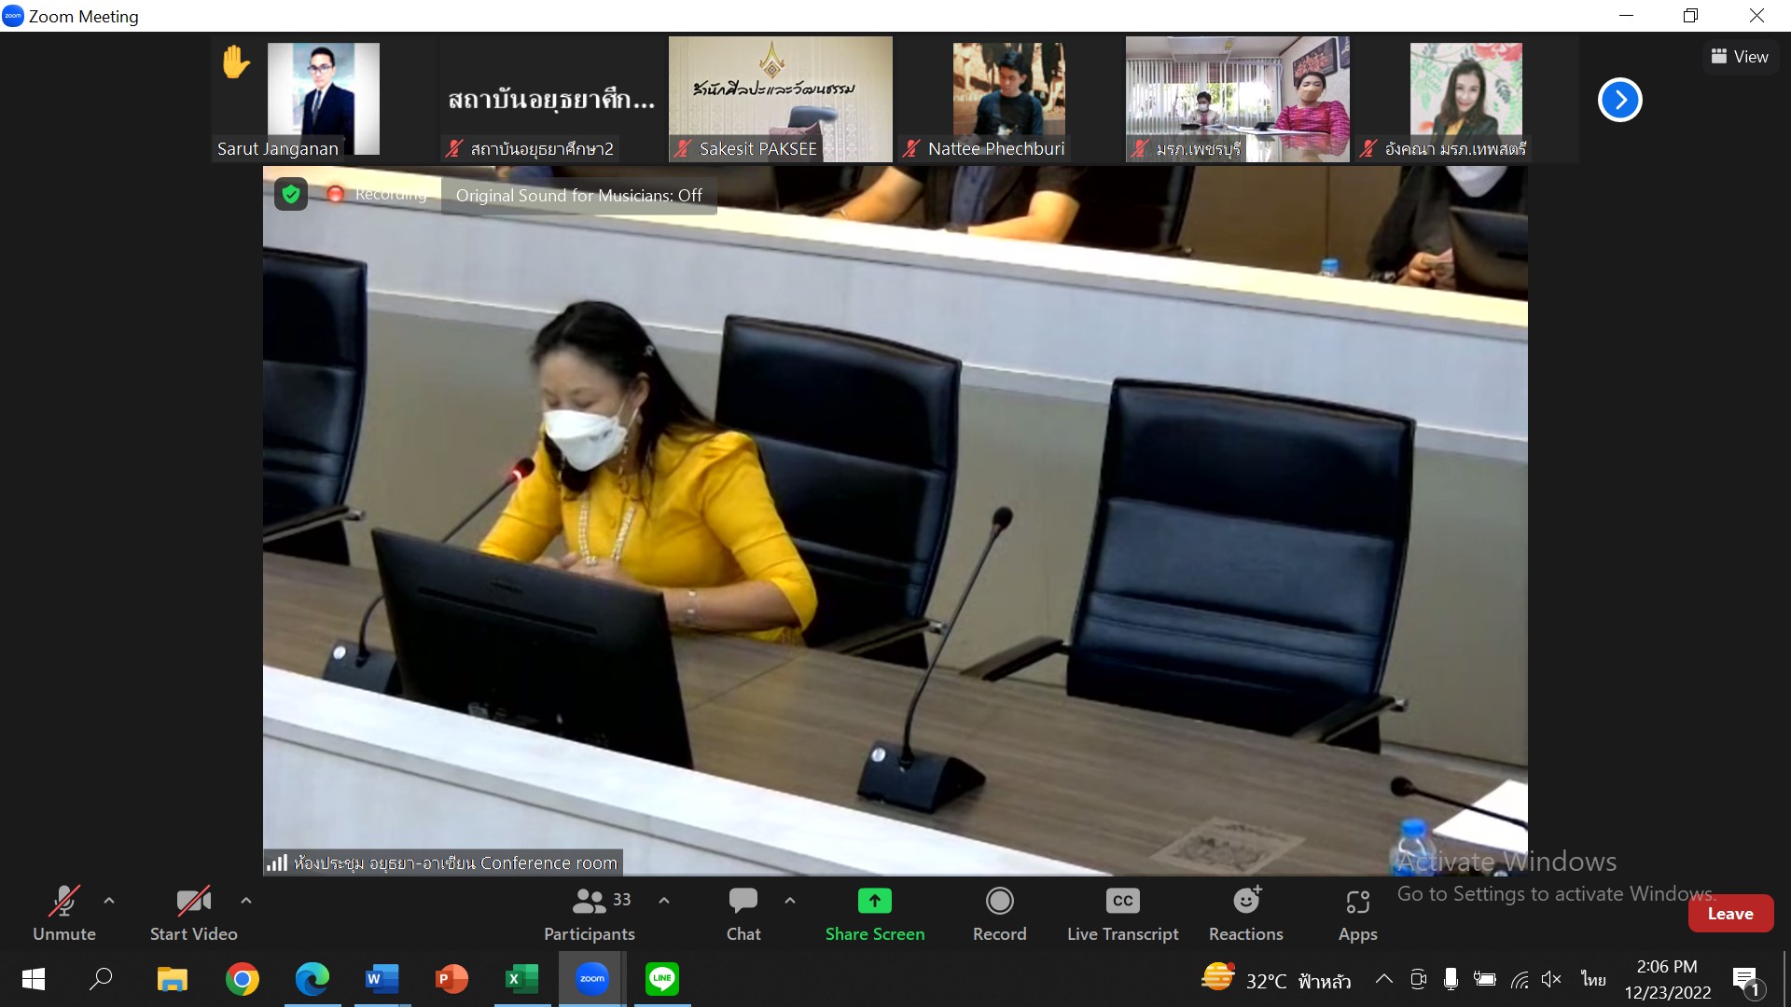The width and height of the screenshot is (1791, 1007).
Task: Click the red Recording indicator
Action: (378, 194)
